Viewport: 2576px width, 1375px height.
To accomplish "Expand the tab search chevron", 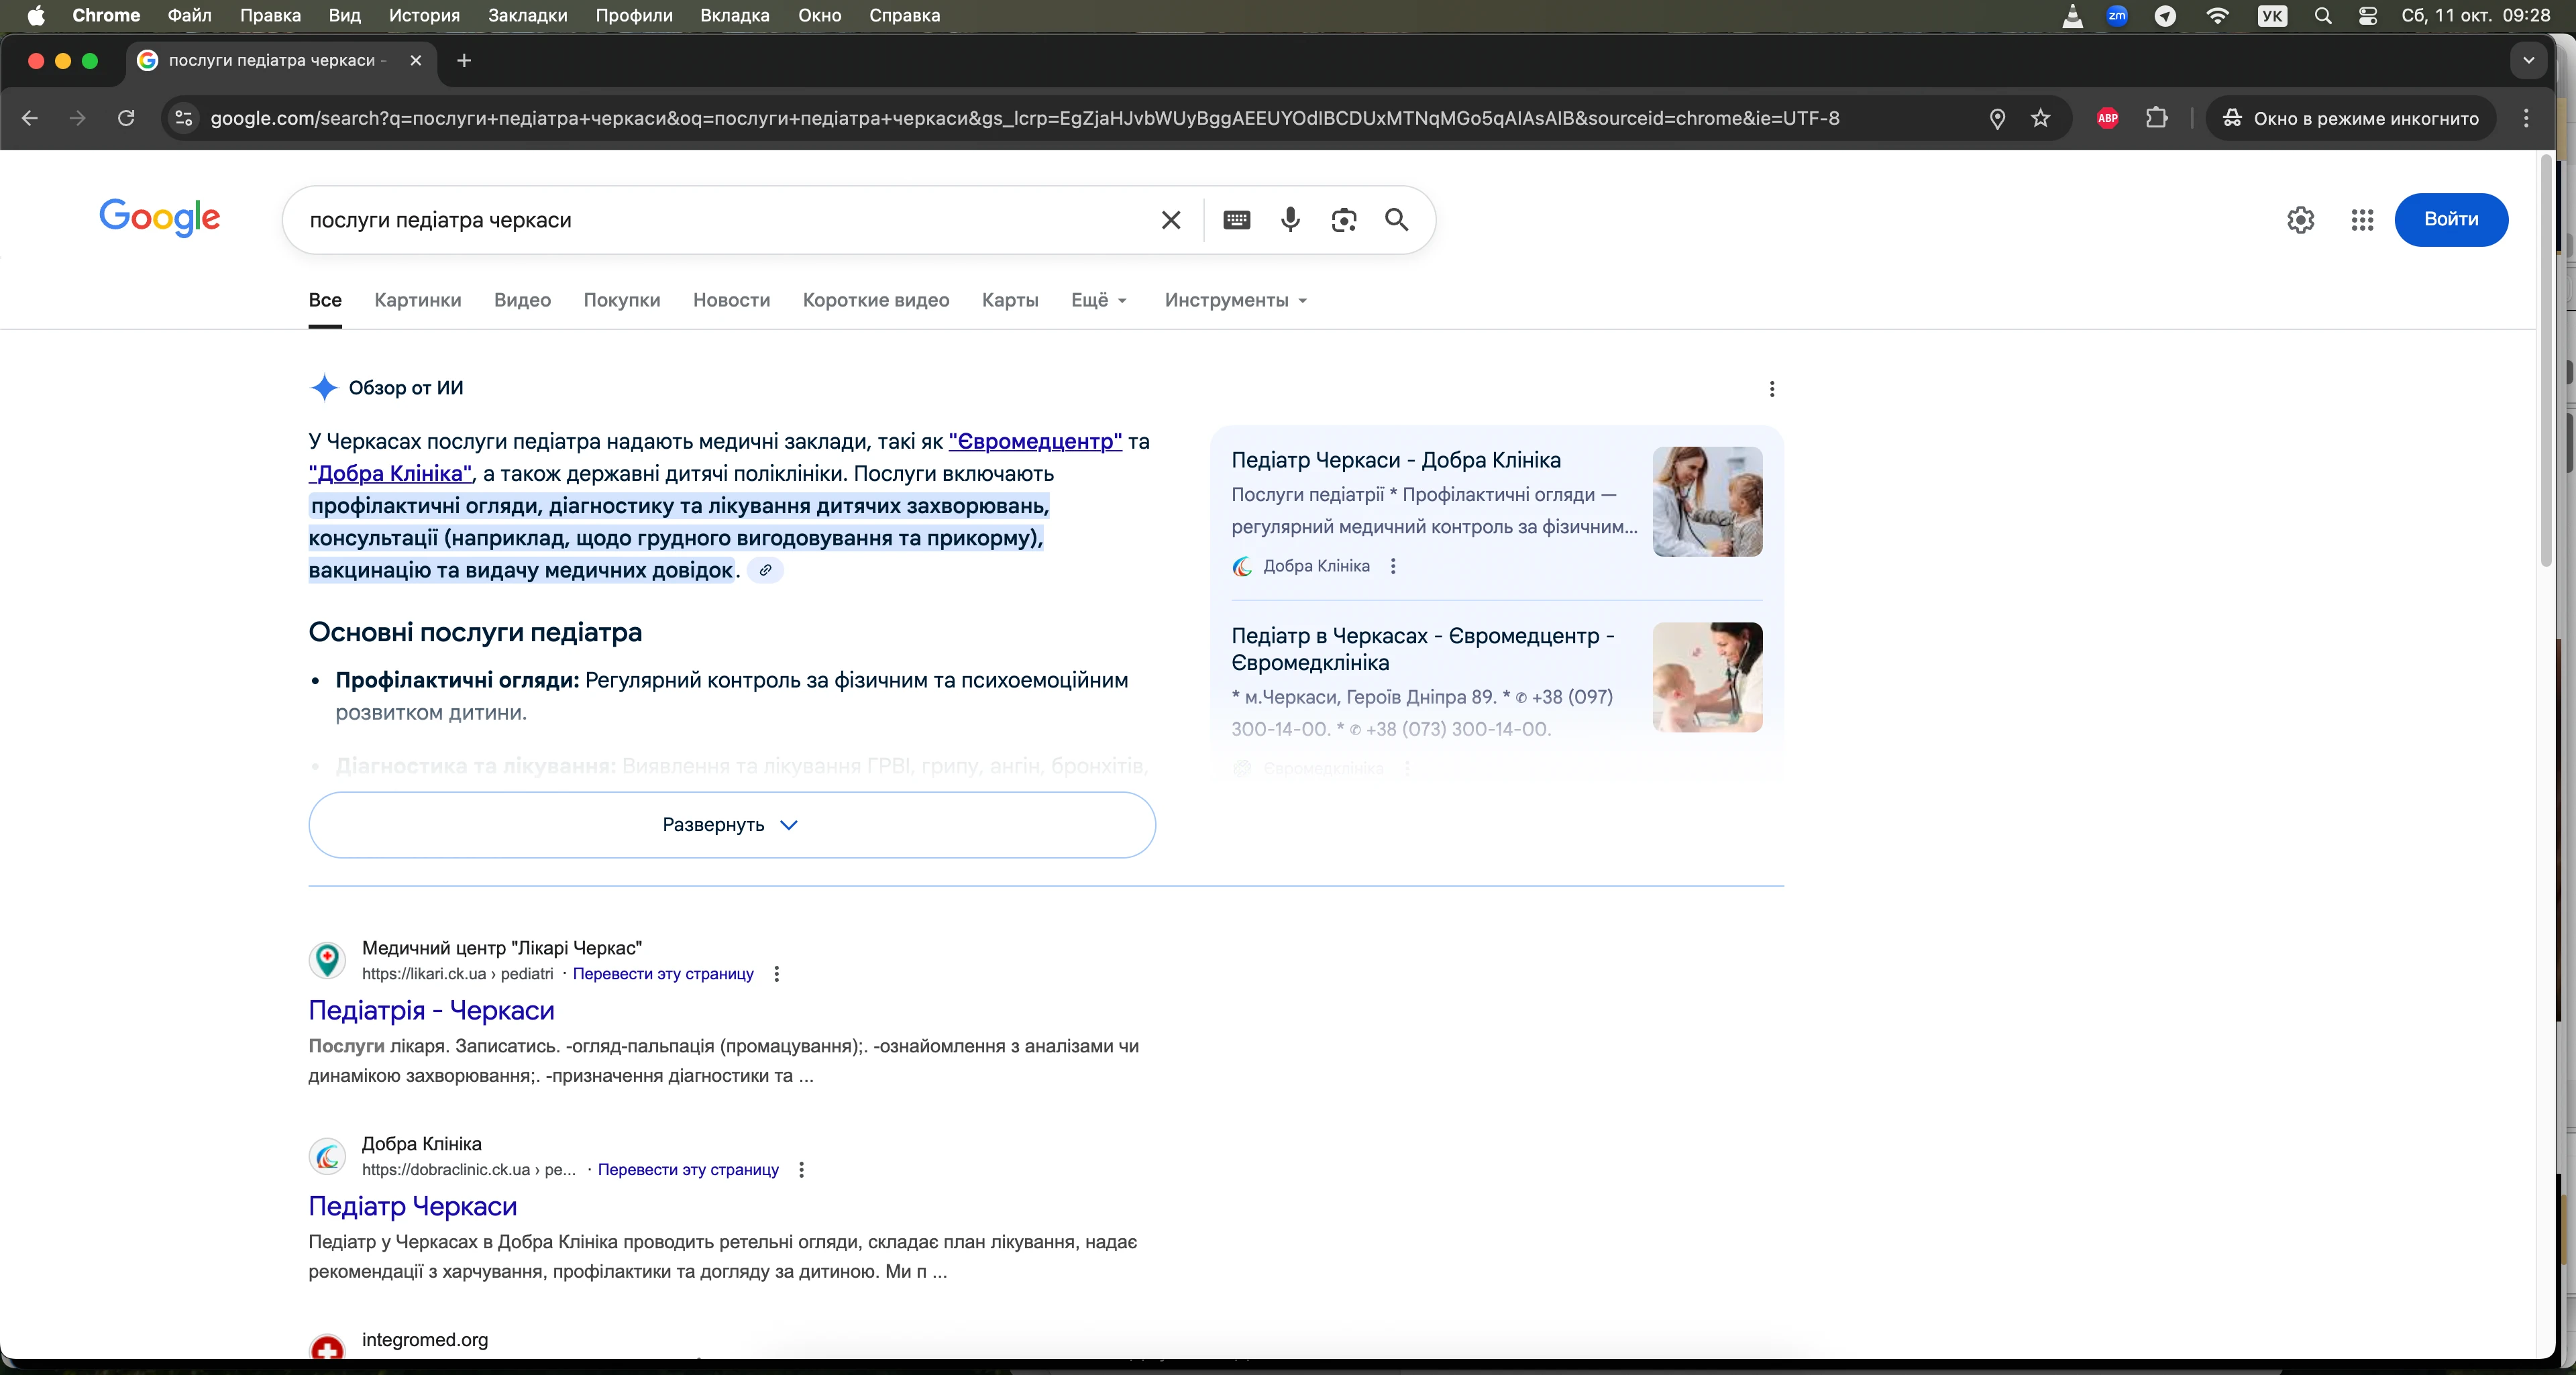I will point(2528,60).
